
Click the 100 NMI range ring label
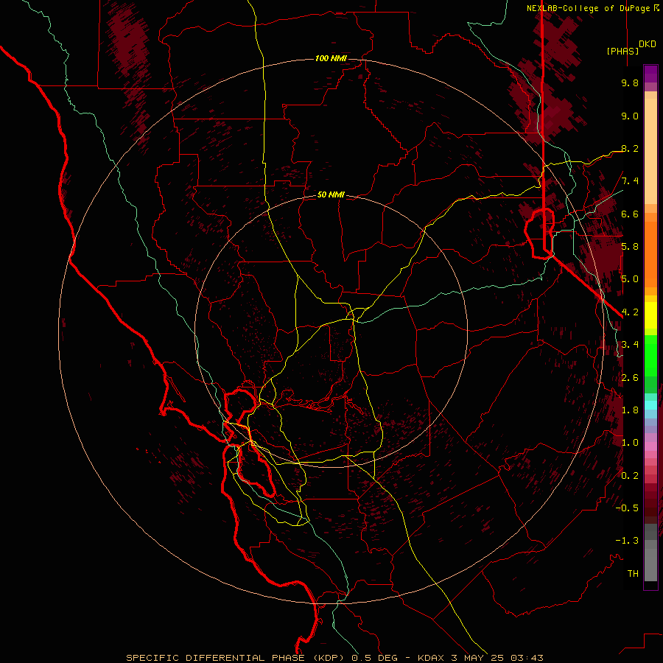pos(331,58)
